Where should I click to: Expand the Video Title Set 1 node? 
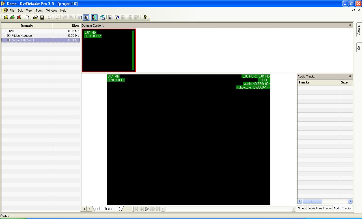pos(9,40)
